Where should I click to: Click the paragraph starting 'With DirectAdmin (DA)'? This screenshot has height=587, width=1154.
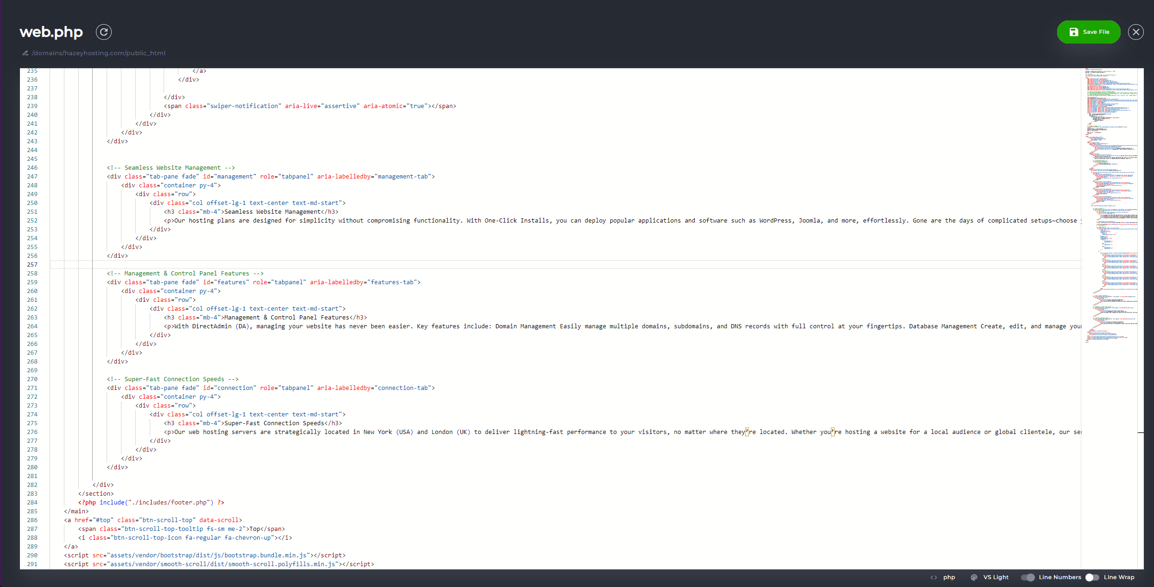point(622,326)
